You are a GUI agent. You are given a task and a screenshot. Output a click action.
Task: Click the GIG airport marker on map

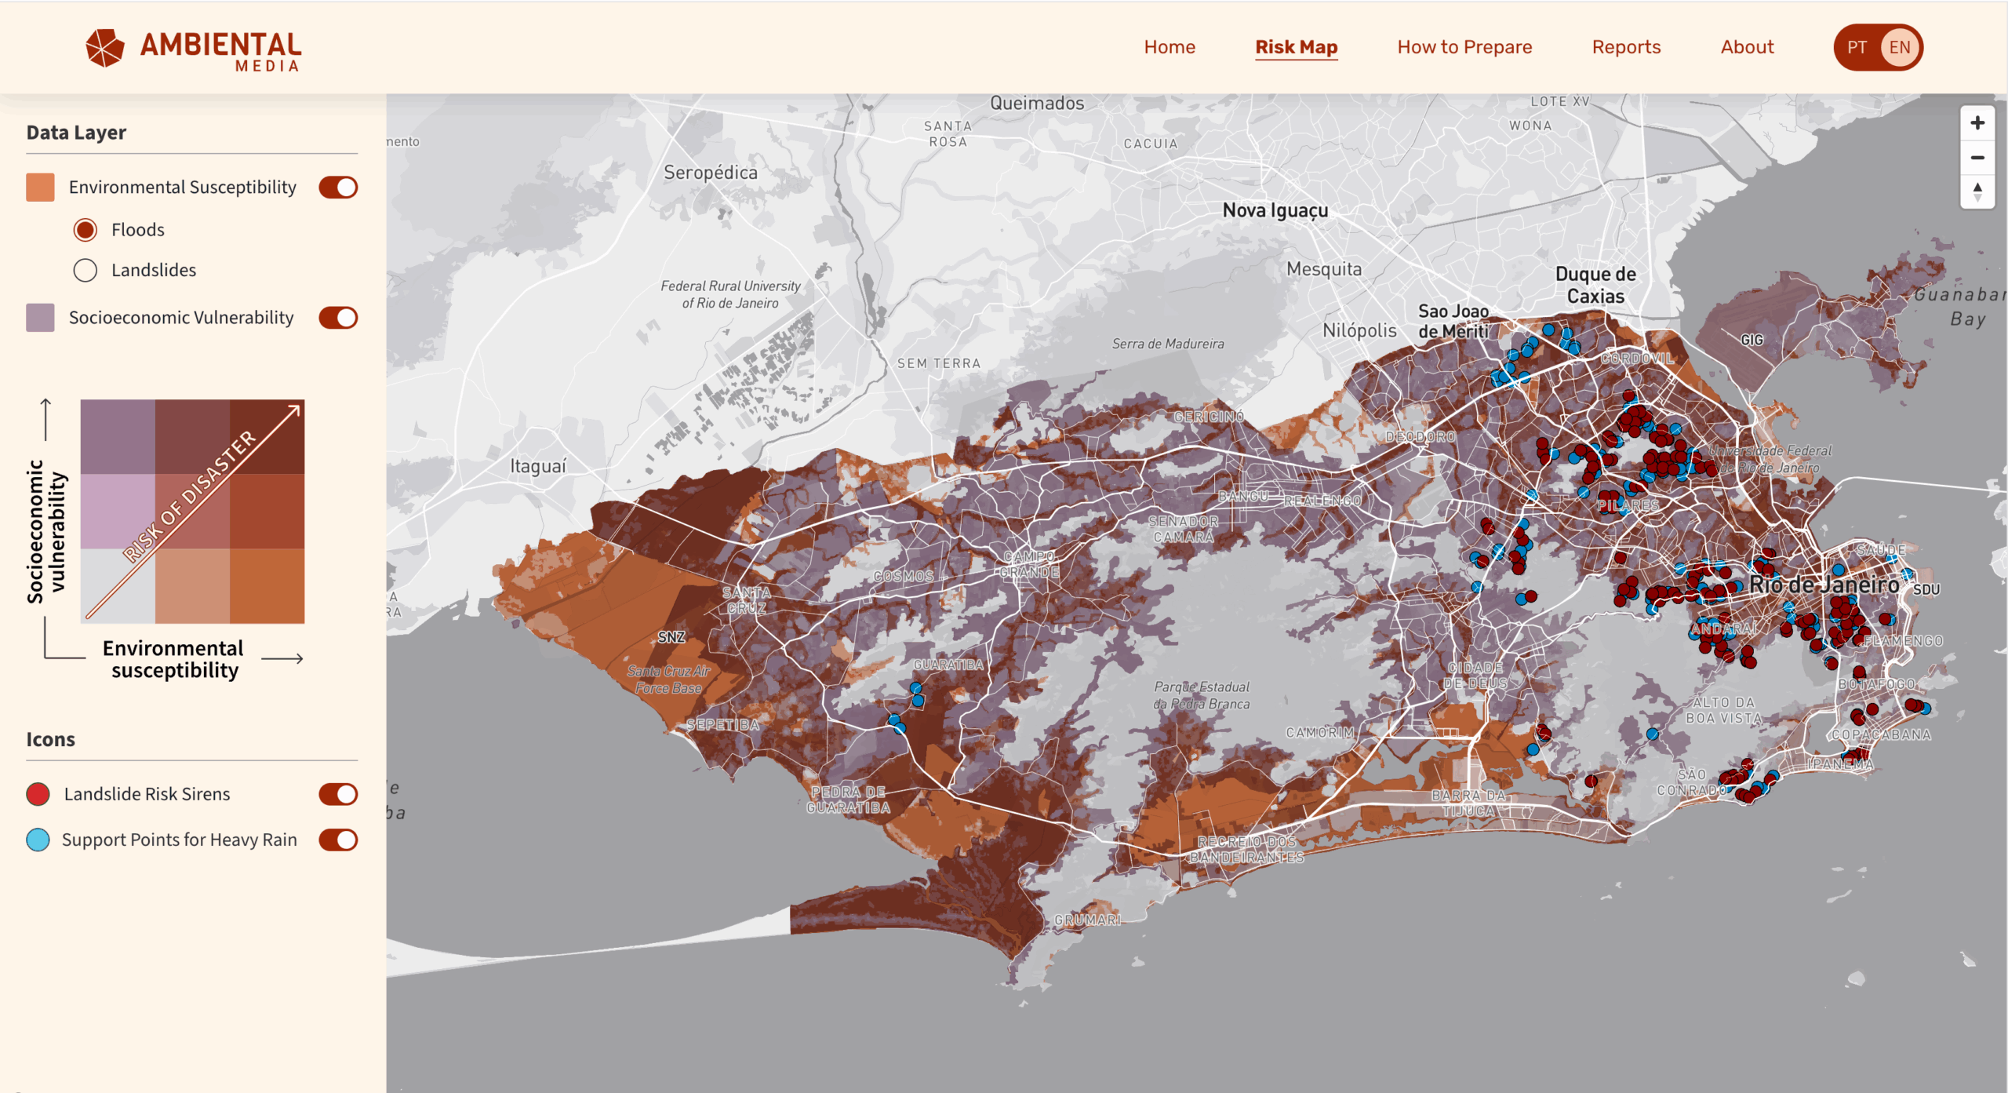(1752, 340)
